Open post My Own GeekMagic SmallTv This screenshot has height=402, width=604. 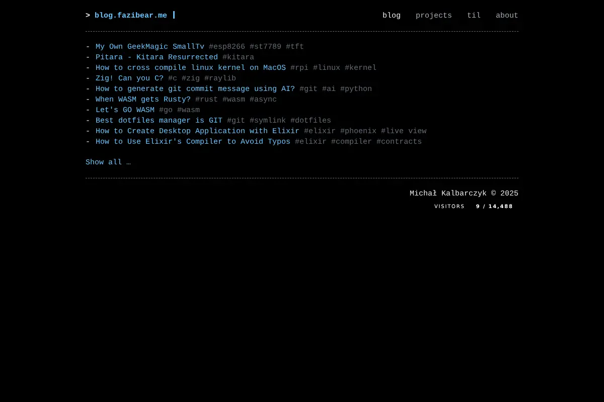[150, 47]
